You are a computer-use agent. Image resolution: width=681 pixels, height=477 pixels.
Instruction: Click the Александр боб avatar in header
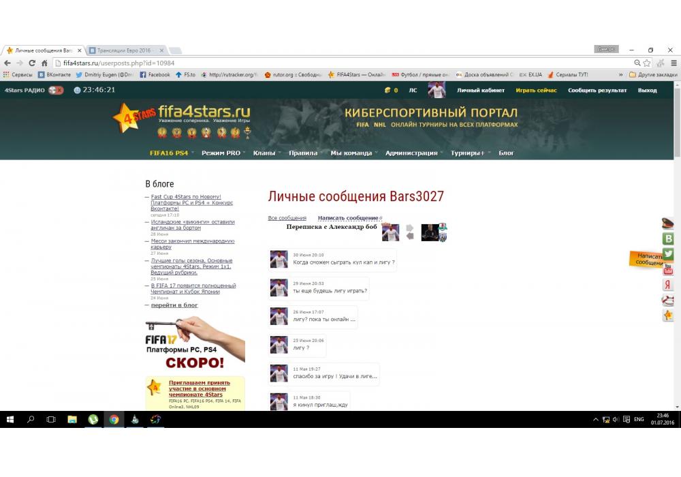click(430, 232)
